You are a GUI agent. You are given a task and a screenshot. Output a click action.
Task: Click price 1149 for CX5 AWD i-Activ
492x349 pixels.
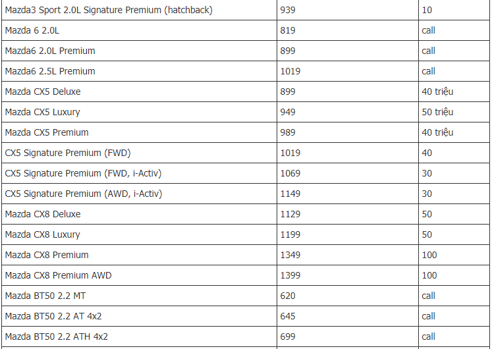tap(290, 194)
